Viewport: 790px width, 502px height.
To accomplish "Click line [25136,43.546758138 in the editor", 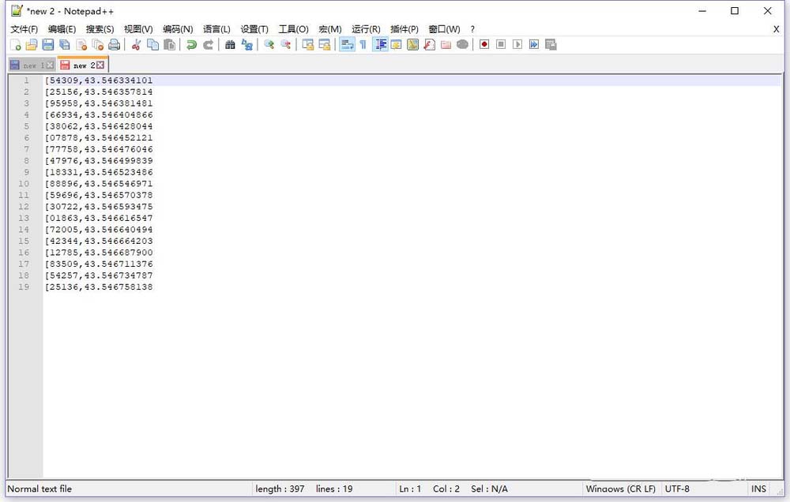I will click(x=99, y=287).
